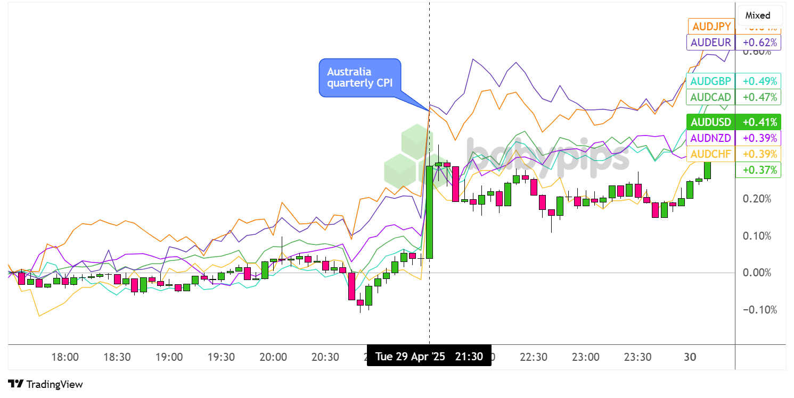Click the AUDCAD legend tag

(x=710, y=97)
